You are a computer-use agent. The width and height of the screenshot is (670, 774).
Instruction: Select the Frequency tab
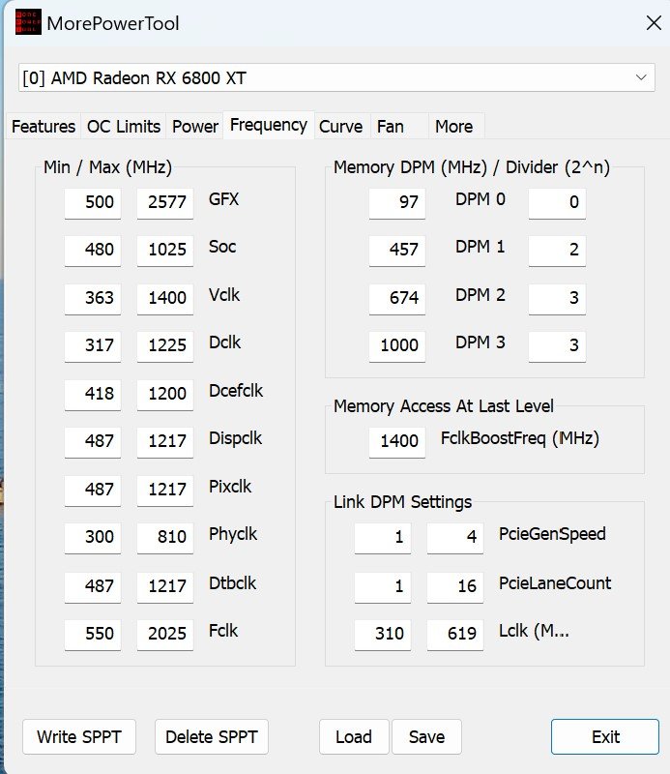(x=269, y=125)
